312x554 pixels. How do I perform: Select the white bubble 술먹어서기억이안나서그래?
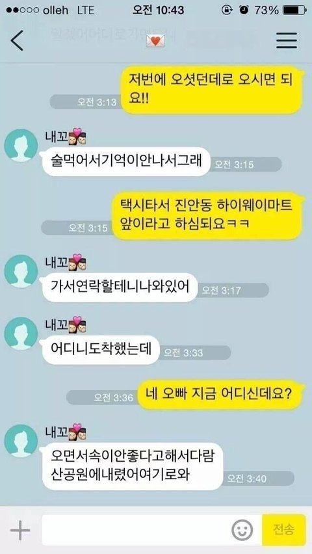coord(125,162)
